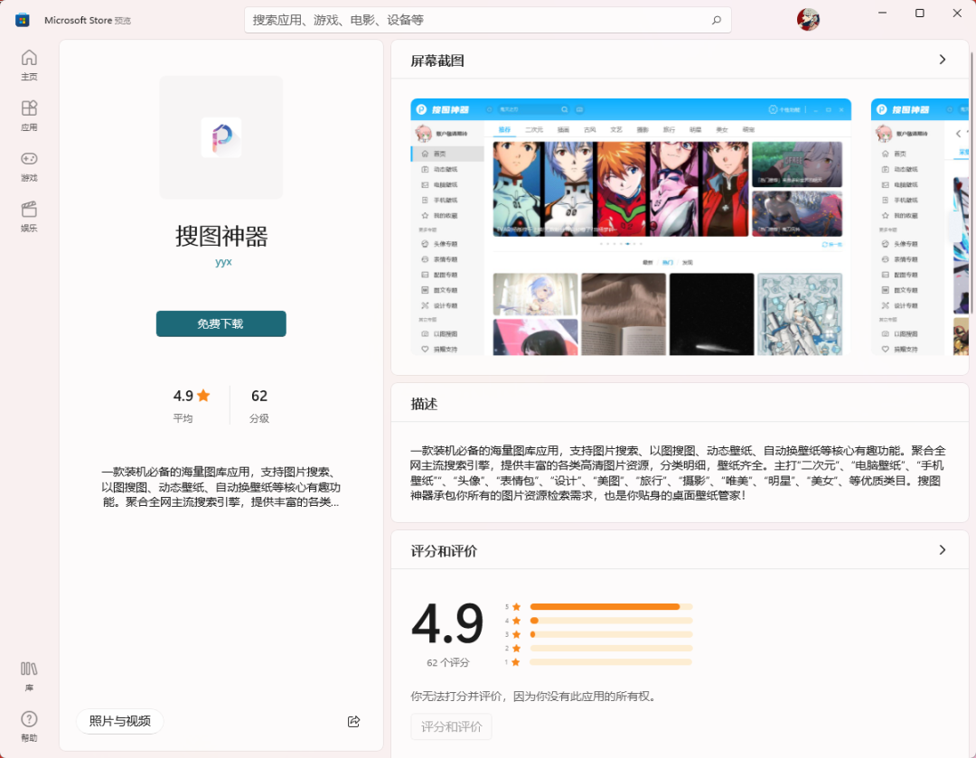The width and height of the screenshot is (976, 758).
Task: Click the 4.9 平均 rating summary
Action: (191, 406)
